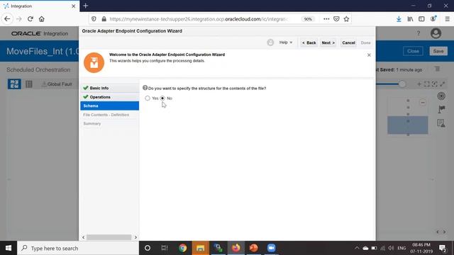Open a new browser tab

point(86,6)
